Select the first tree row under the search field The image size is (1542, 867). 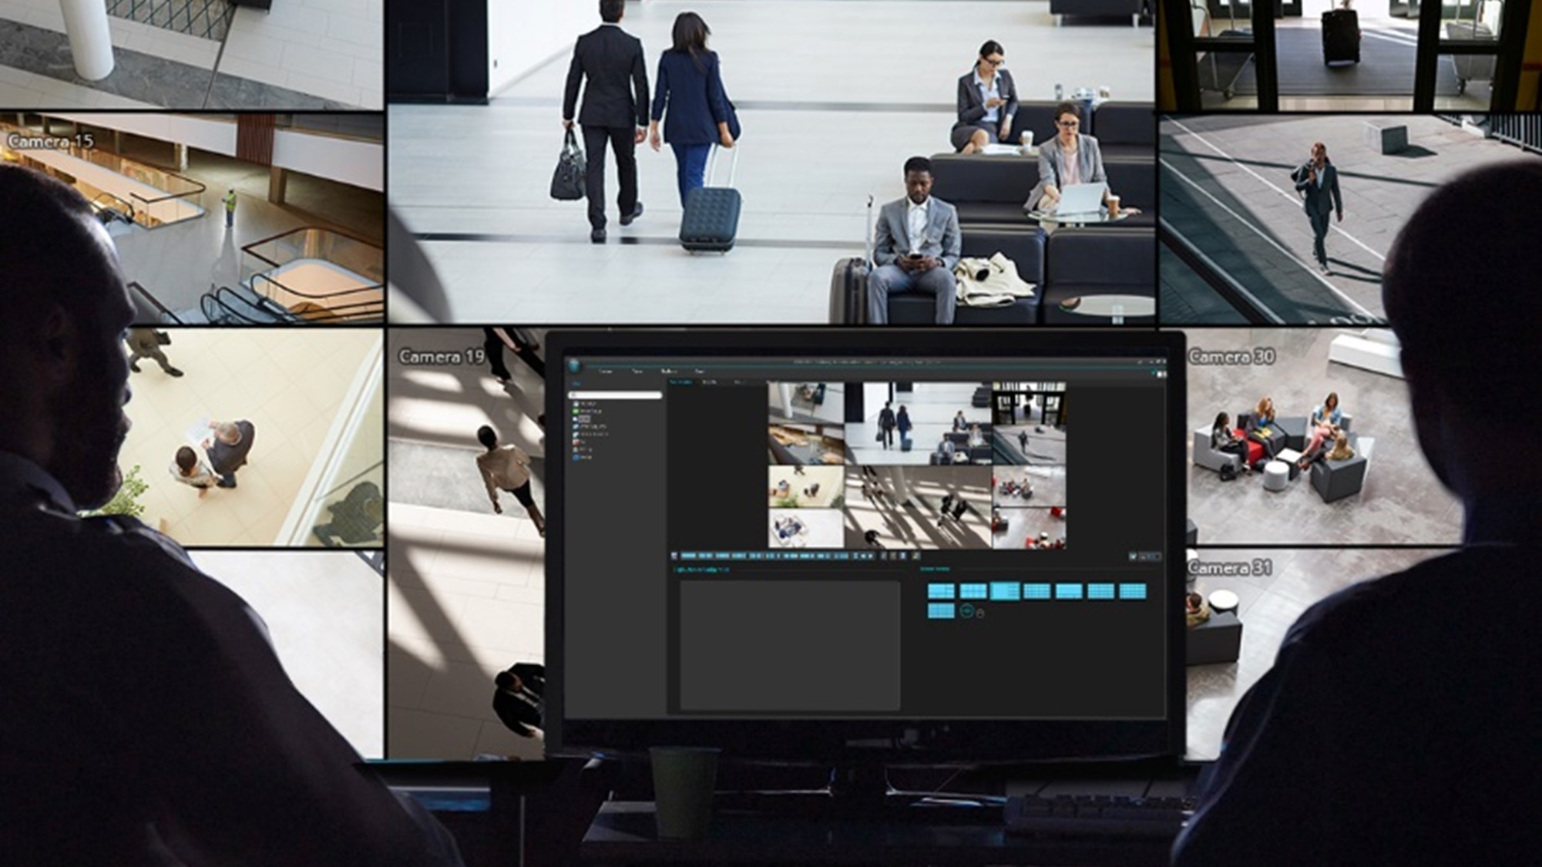(x=585, y=404)
